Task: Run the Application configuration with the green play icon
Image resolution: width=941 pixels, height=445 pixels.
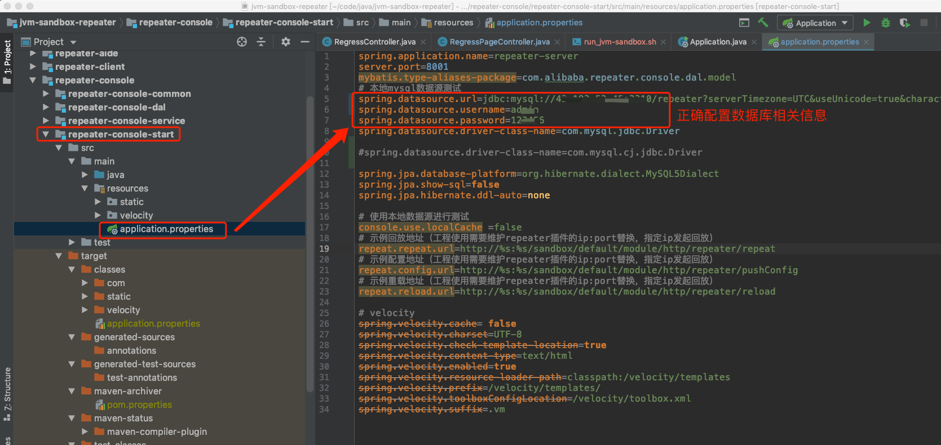Action: [x=867, y=23]
